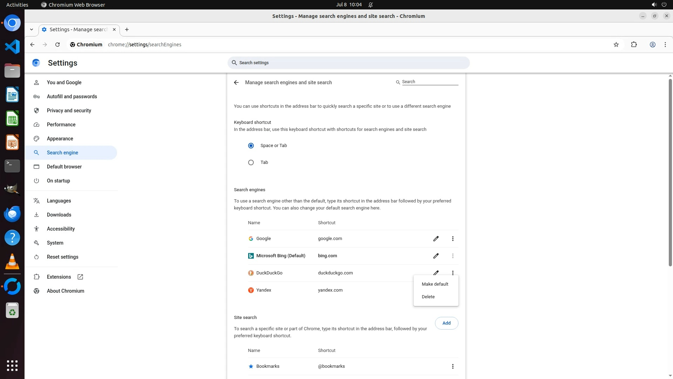673x379 pixels.
Task: Choose Delete in the DuckDuckGo menu
Action: tap(428, 297)
